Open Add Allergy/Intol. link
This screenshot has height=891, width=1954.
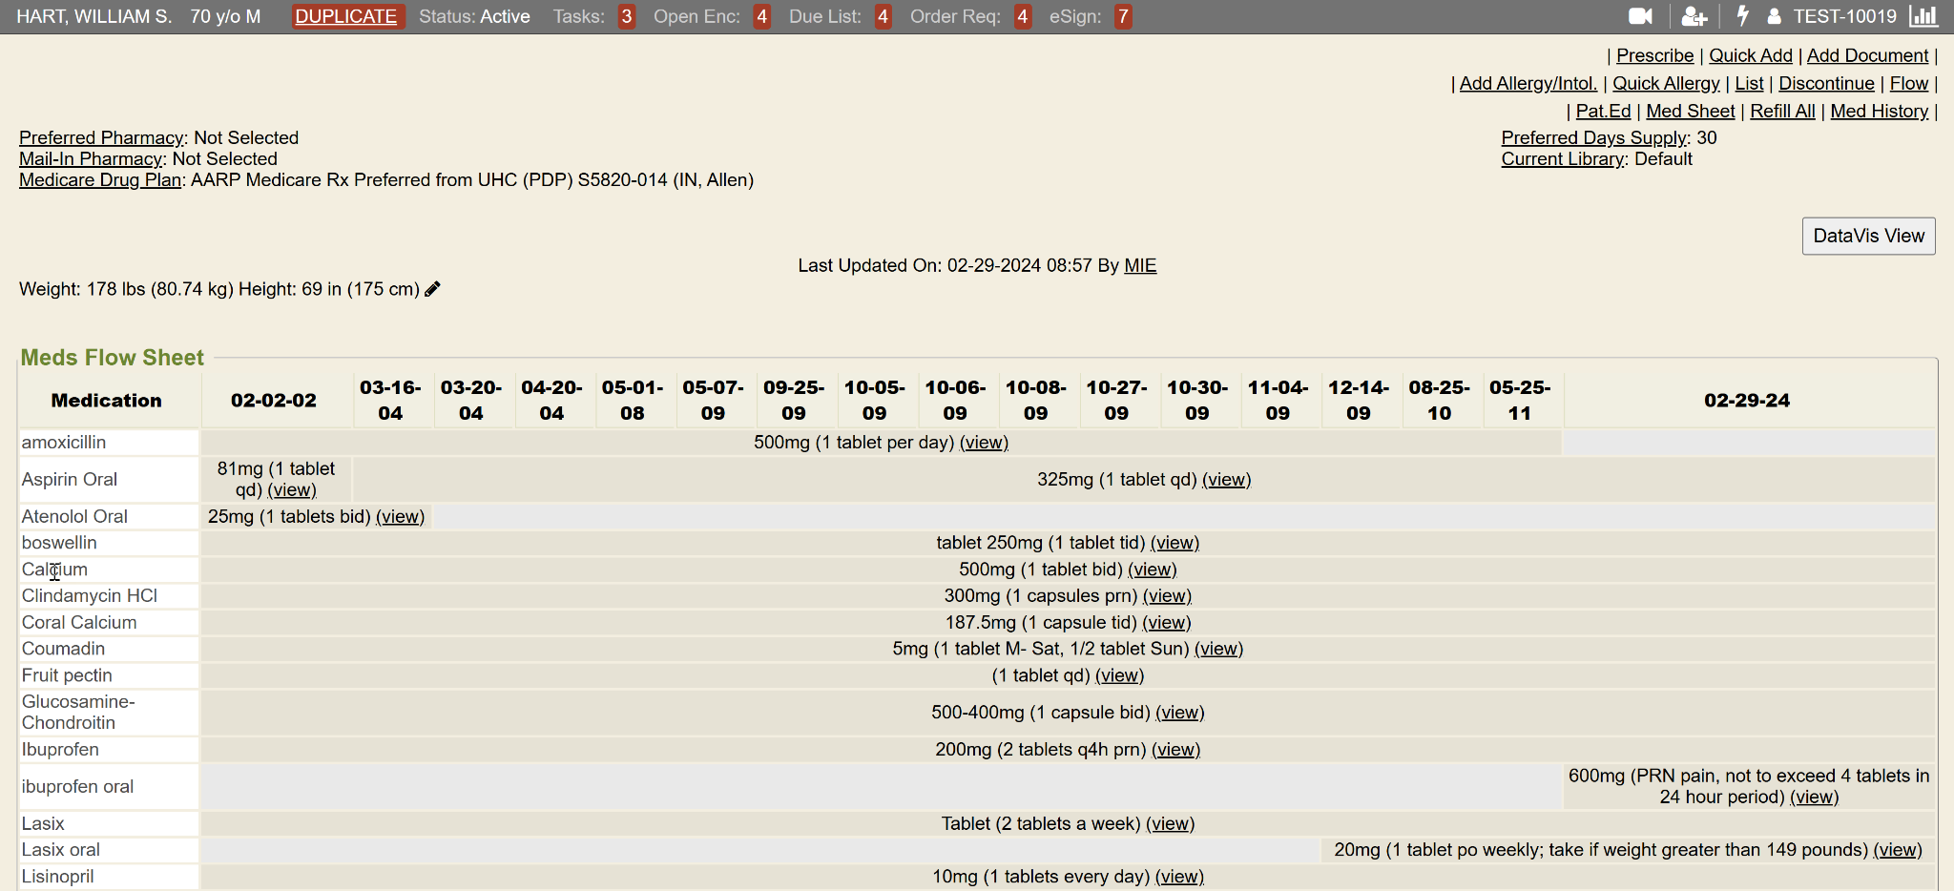click(x=1528, y=84)
